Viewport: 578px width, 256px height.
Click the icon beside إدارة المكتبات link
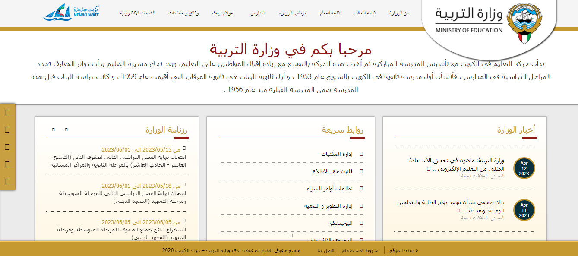coord(361,154)
